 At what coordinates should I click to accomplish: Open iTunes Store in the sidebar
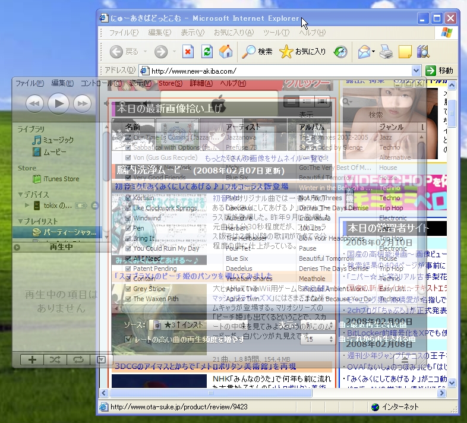point(56,179)
